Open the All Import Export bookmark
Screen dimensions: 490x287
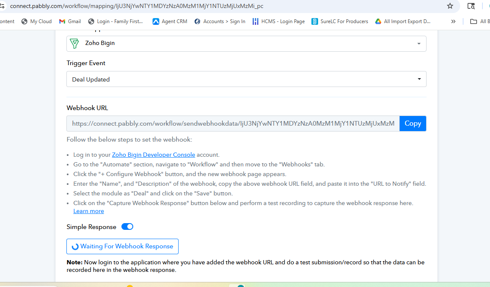pos(403,21)
